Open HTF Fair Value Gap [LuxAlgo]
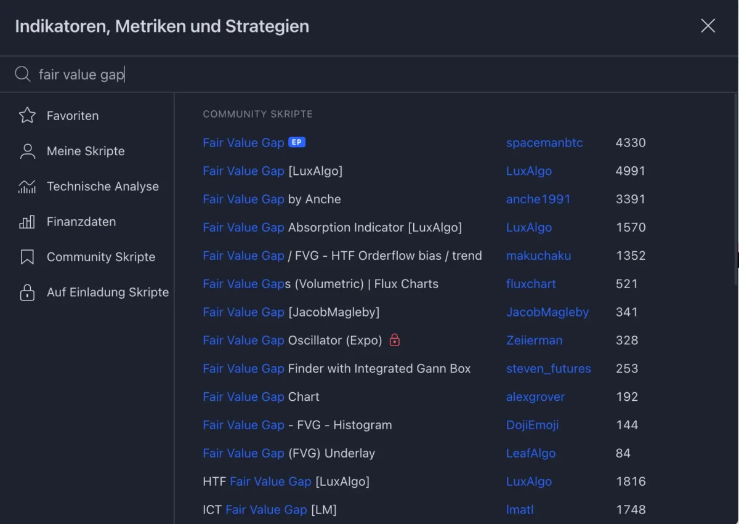The image size is (739, 524). pos(286,481)
